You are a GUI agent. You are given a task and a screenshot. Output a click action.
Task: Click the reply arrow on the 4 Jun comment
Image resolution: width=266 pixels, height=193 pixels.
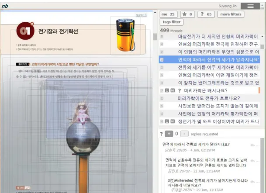252,145
